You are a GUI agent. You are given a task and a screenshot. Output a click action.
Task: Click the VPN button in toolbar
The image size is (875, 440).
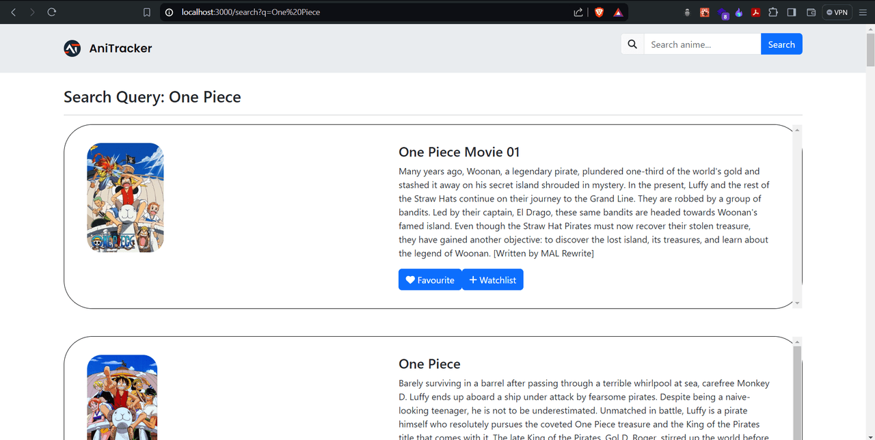(x=837, y=12)
